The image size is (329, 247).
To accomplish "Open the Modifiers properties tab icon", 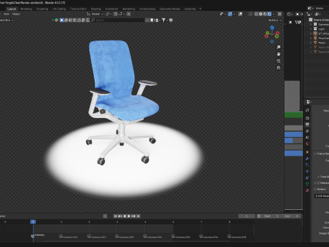I will click(307, 158).
